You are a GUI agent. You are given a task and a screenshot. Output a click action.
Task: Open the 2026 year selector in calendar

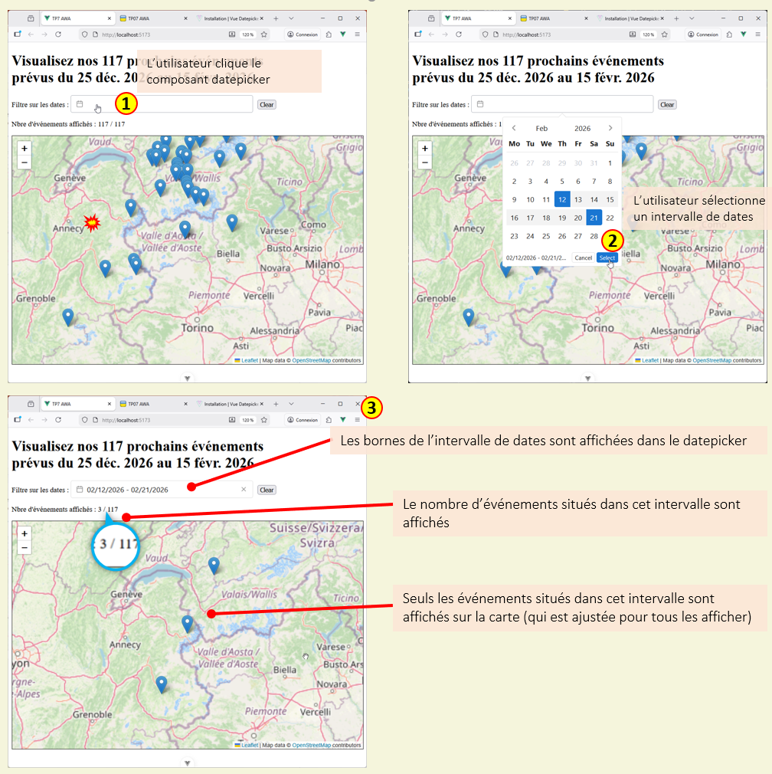point(582,129)
